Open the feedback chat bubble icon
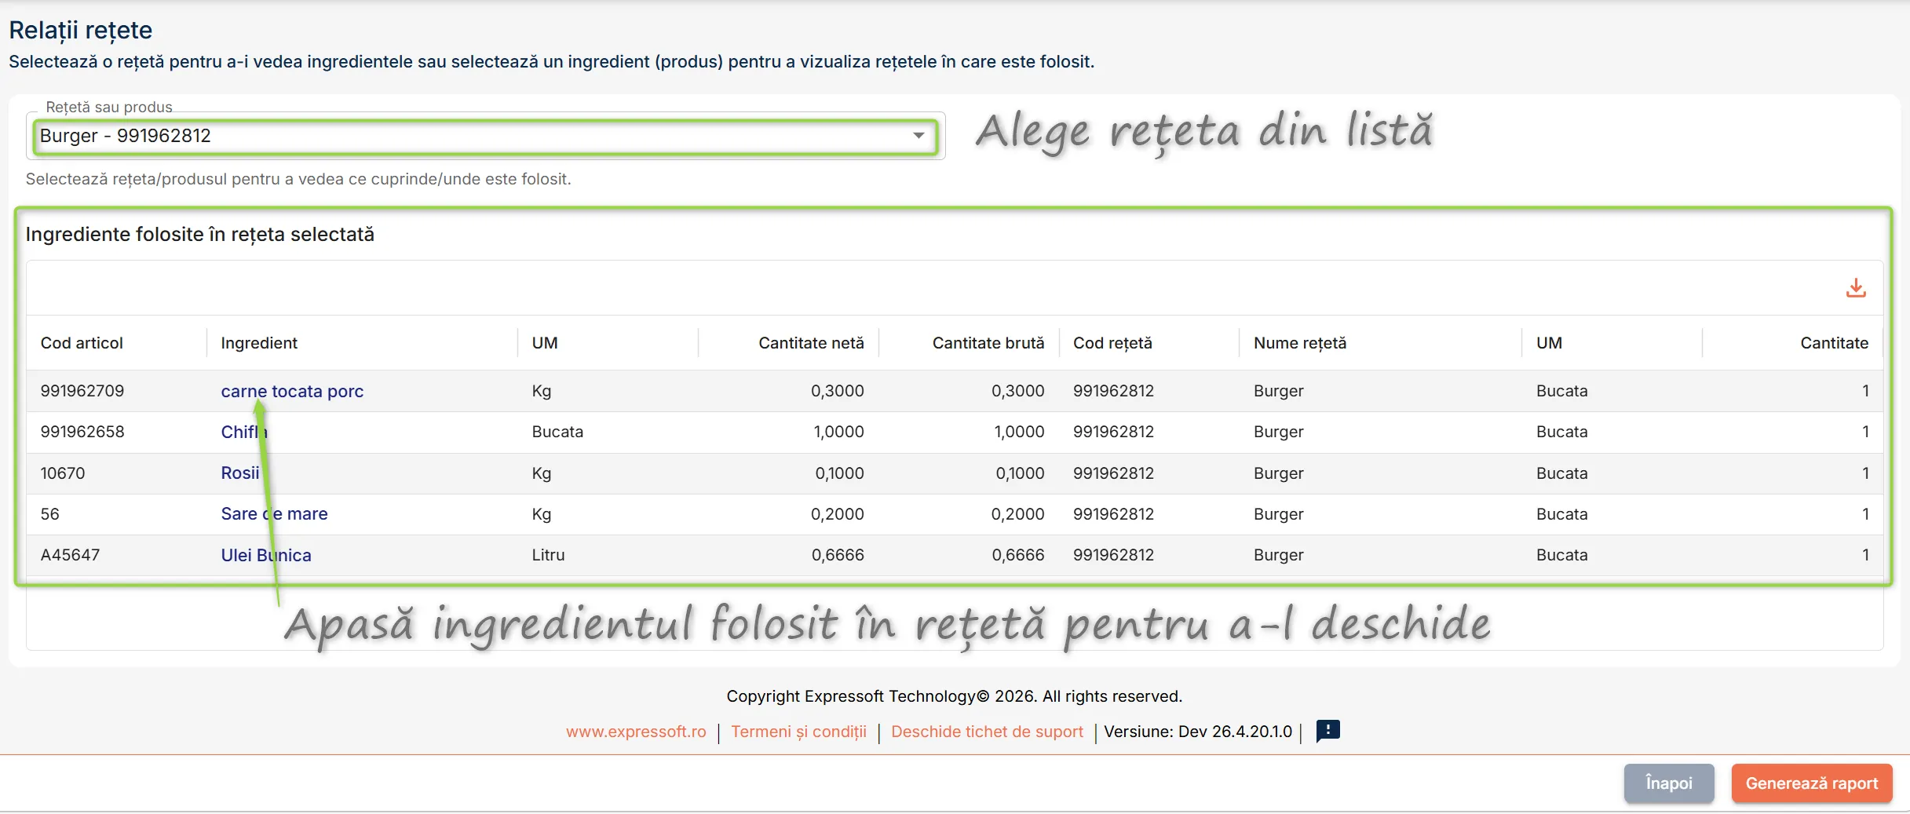Viewport: 1910px width, 814px height. coord(1328,731)
